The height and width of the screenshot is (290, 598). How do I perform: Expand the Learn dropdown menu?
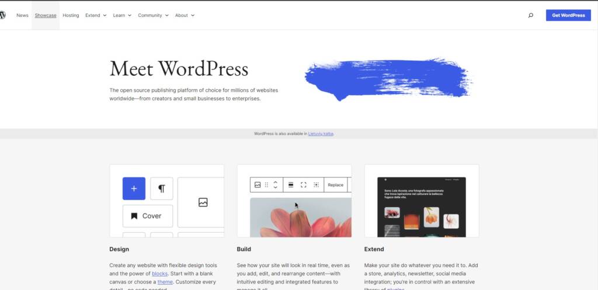[x=123, y=15]
